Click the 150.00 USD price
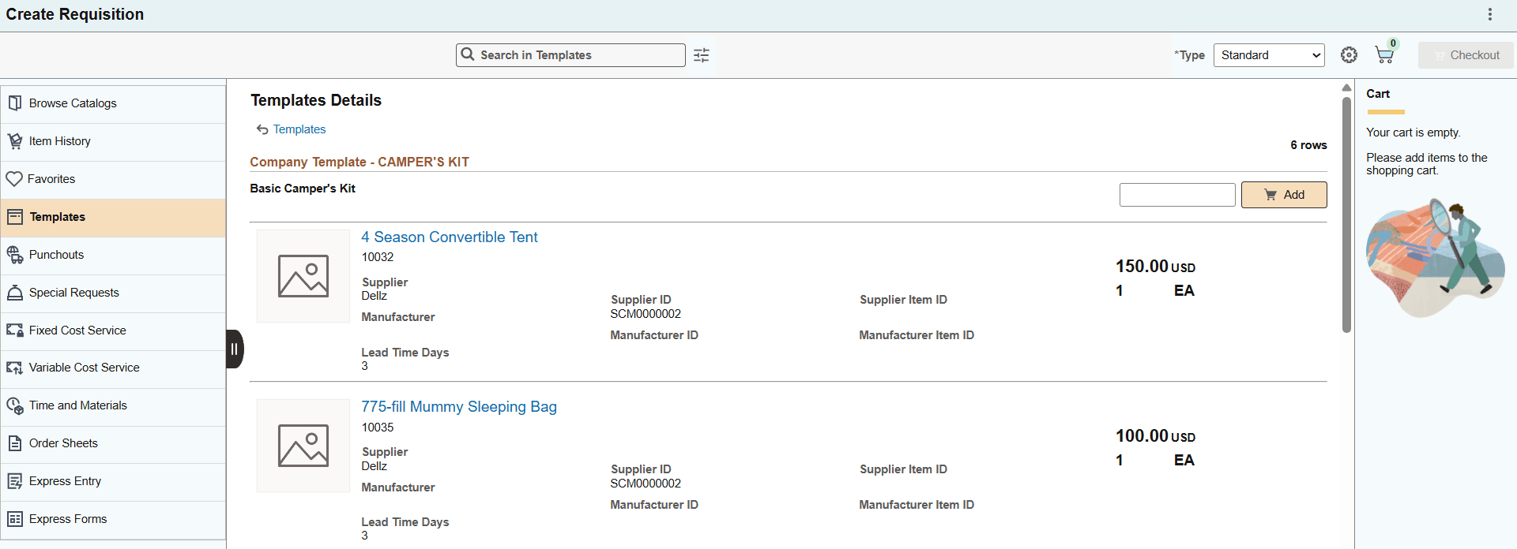1517x549 pixels. tap(1155, 267)
